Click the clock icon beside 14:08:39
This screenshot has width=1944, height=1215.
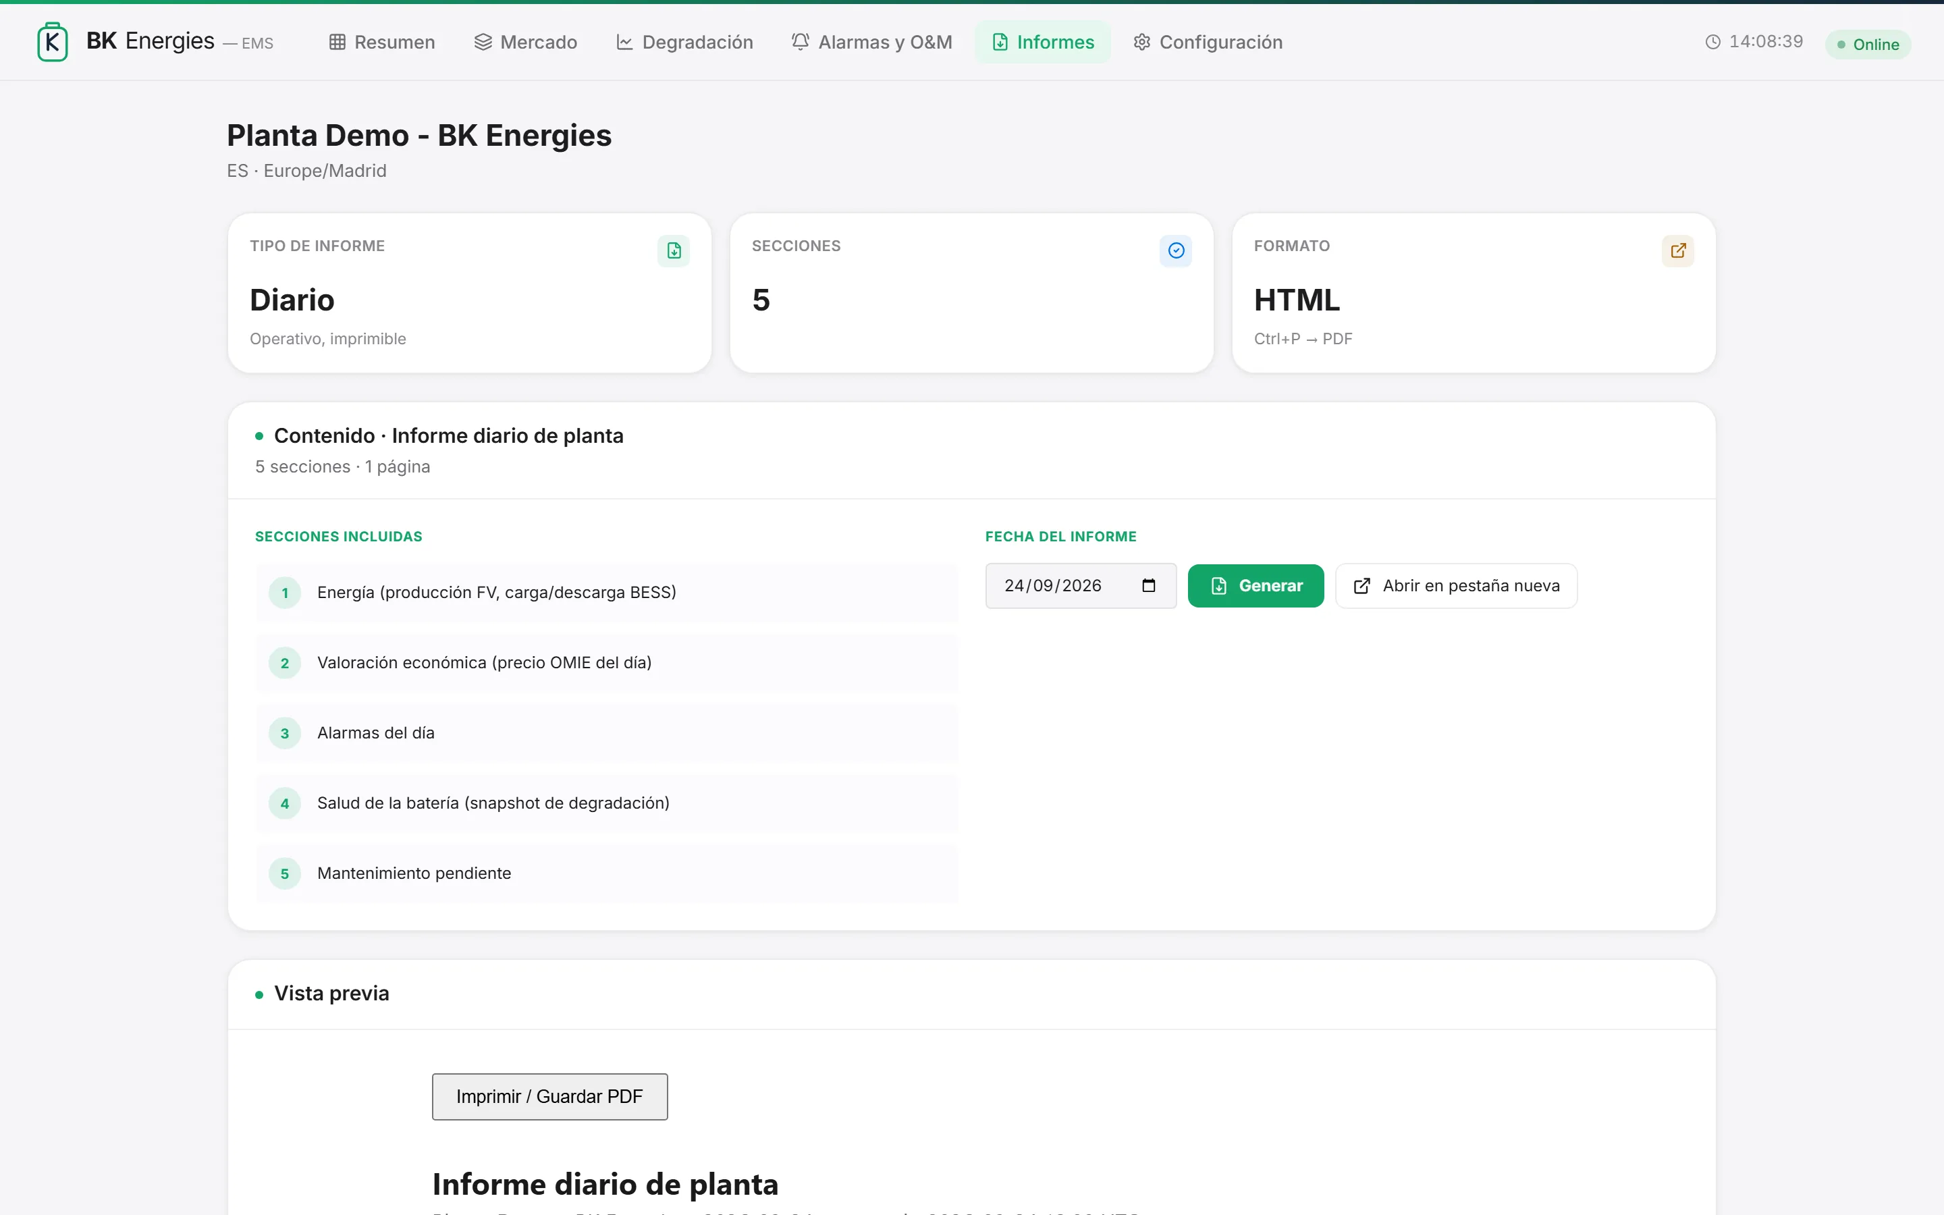click(1712, 42)
